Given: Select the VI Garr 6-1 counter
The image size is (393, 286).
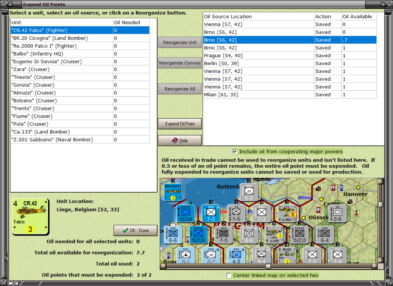Looking at the screenshot, I should pyautogui.click(x=185, y=255).
